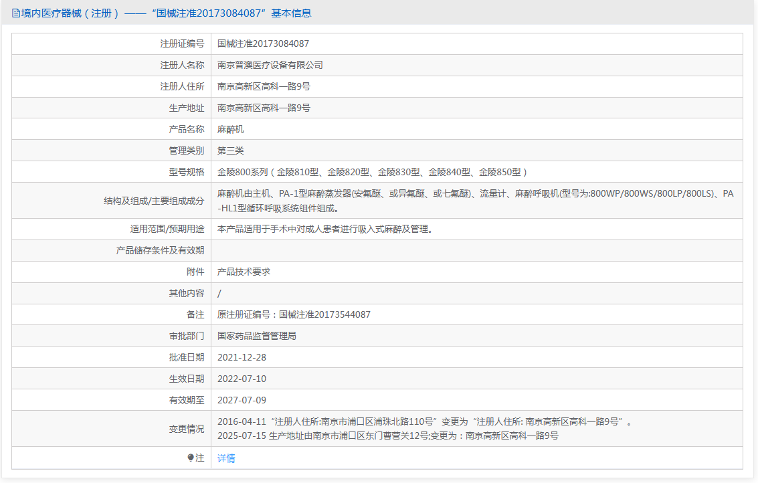The width and height of the screenshot is (758, 483).
Task: Click the document icon in the page header
Action: click(15, 13)
